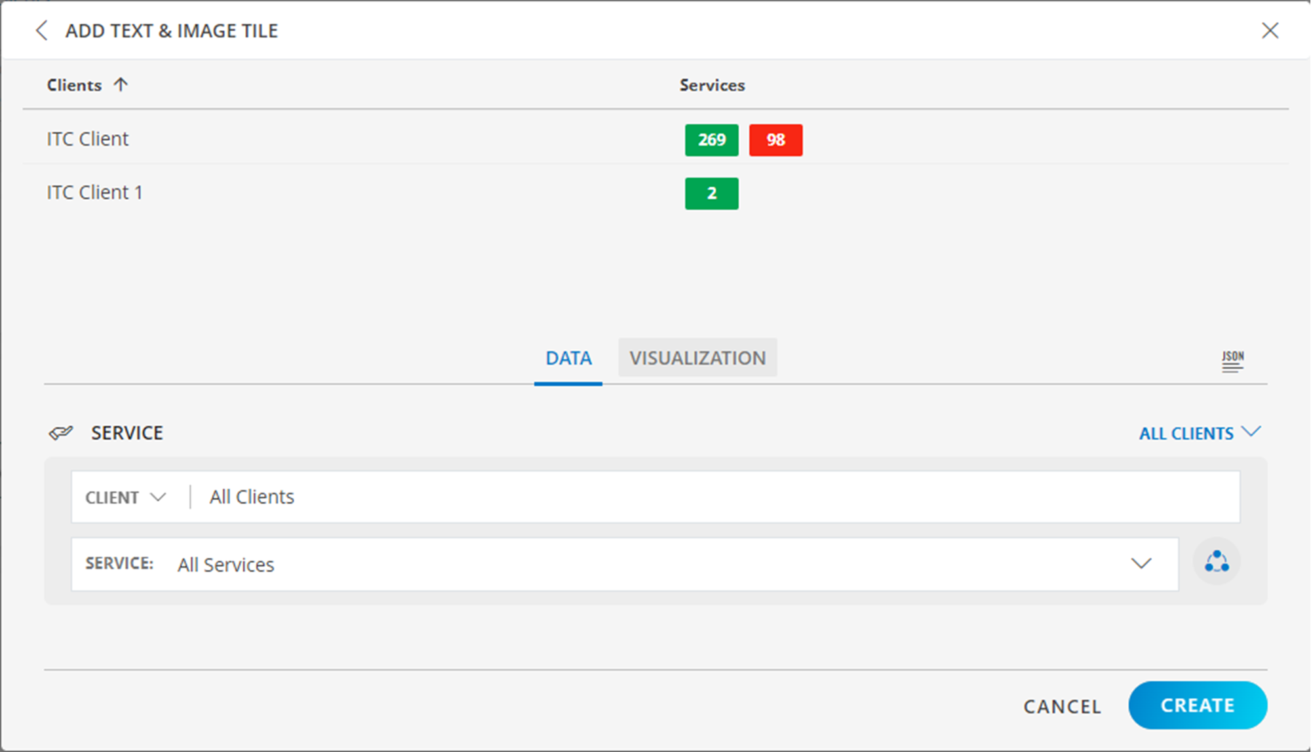Switch to the VISUALIZATION tab
Viewport: 1311px width, 752px height.
(x=697, y=358)
